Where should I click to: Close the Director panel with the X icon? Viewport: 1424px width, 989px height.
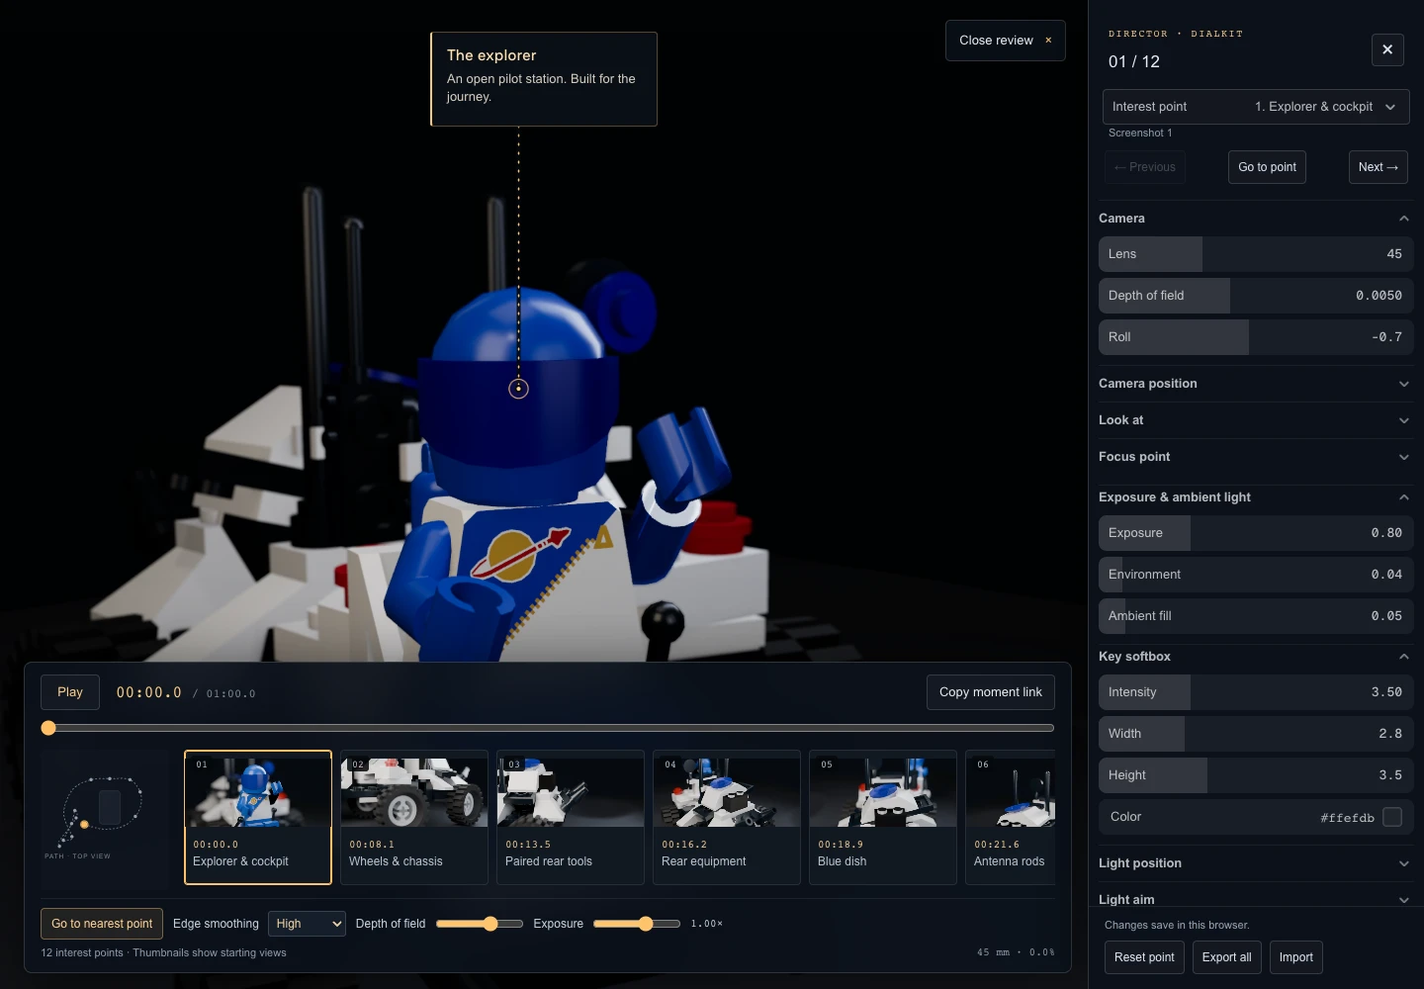tap(1387, 49)
